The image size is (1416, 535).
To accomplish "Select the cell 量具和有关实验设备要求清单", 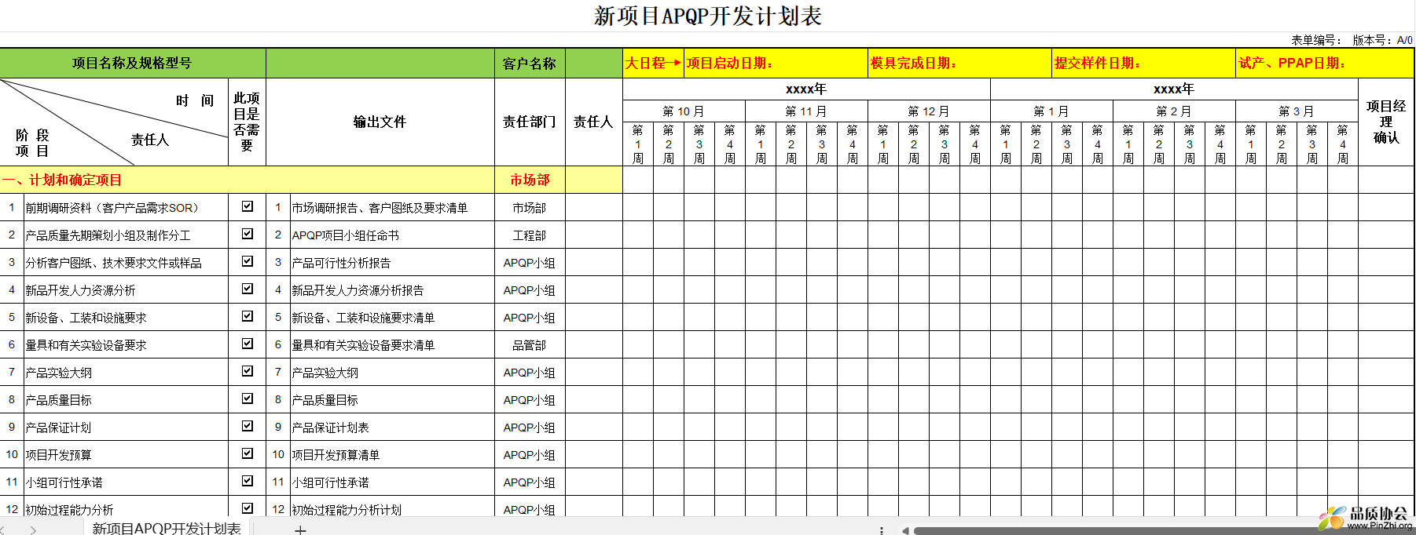I will 392,345.
